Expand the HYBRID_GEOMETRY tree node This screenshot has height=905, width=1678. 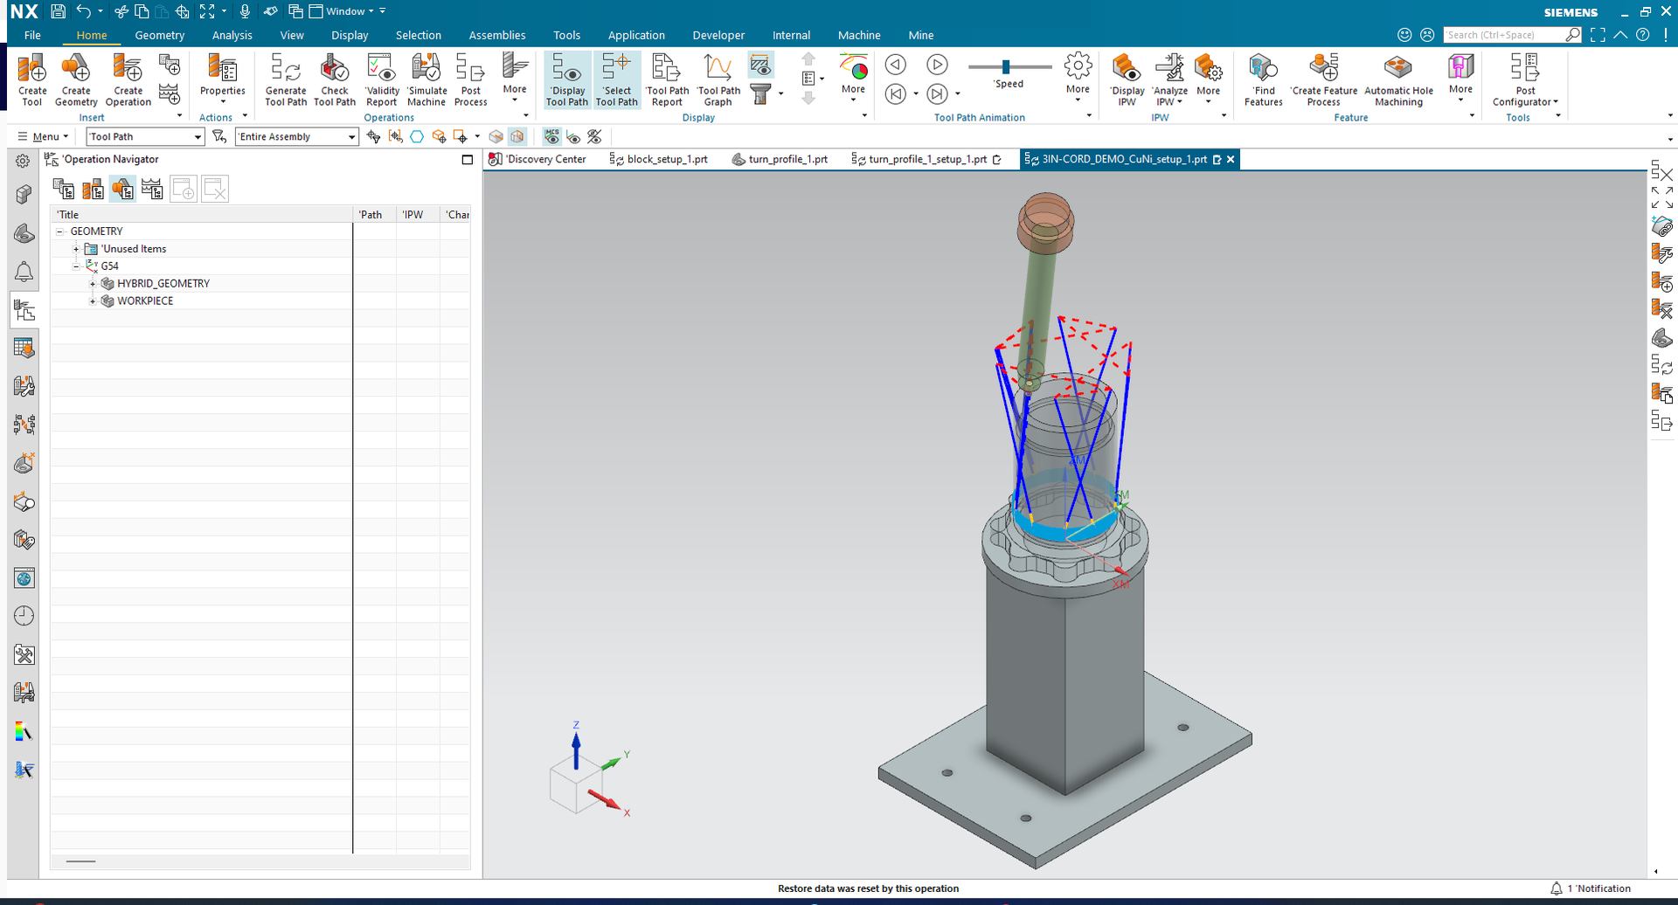tap(93, 284)
